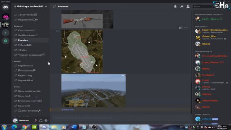Open the Guia-construcción channel

pyautogui.click(x=31, y=91)
